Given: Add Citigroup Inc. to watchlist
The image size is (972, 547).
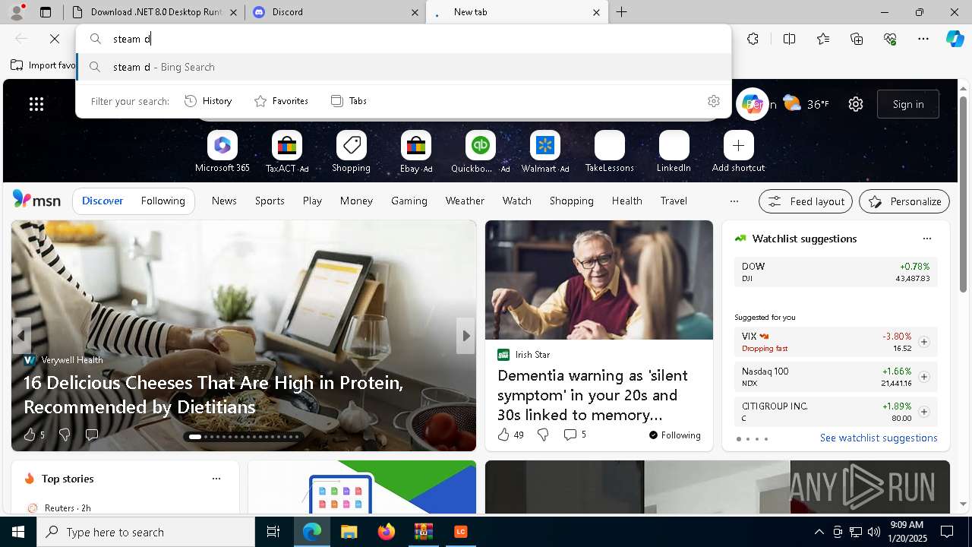Looking at the screenshot, I should click(x=924, y=412).
